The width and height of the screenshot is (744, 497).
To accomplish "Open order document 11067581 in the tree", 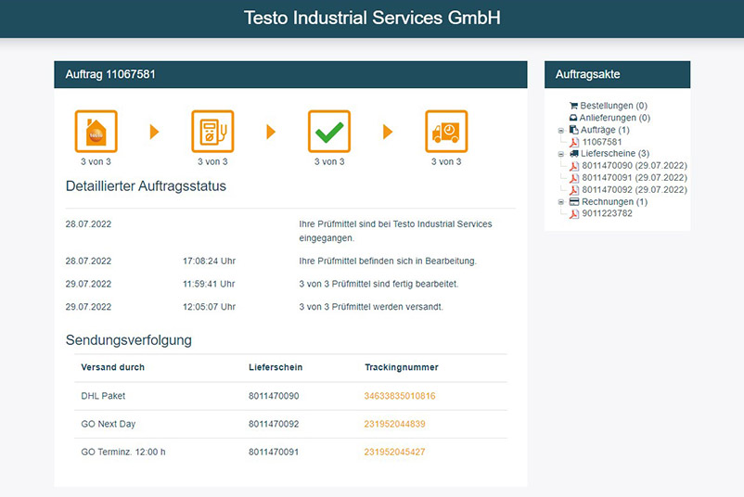I will [602, 142].
